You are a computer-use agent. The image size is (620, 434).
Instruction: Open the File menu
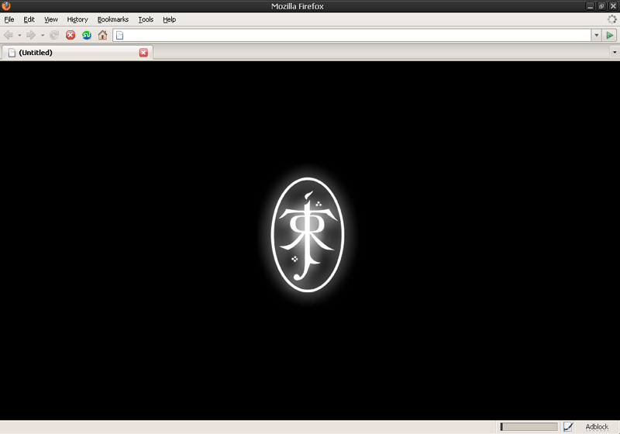tap(9, 19)
